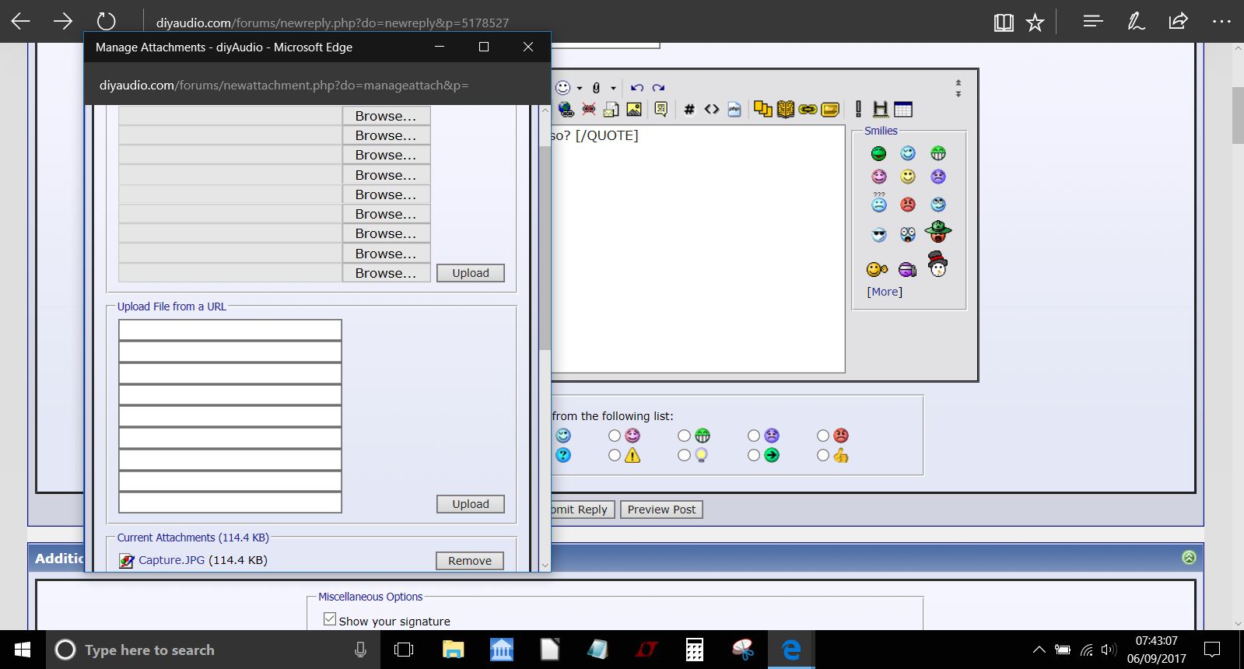Select the angry red face post icon radio
The image size is (1244, 669).
click(823, 436)
